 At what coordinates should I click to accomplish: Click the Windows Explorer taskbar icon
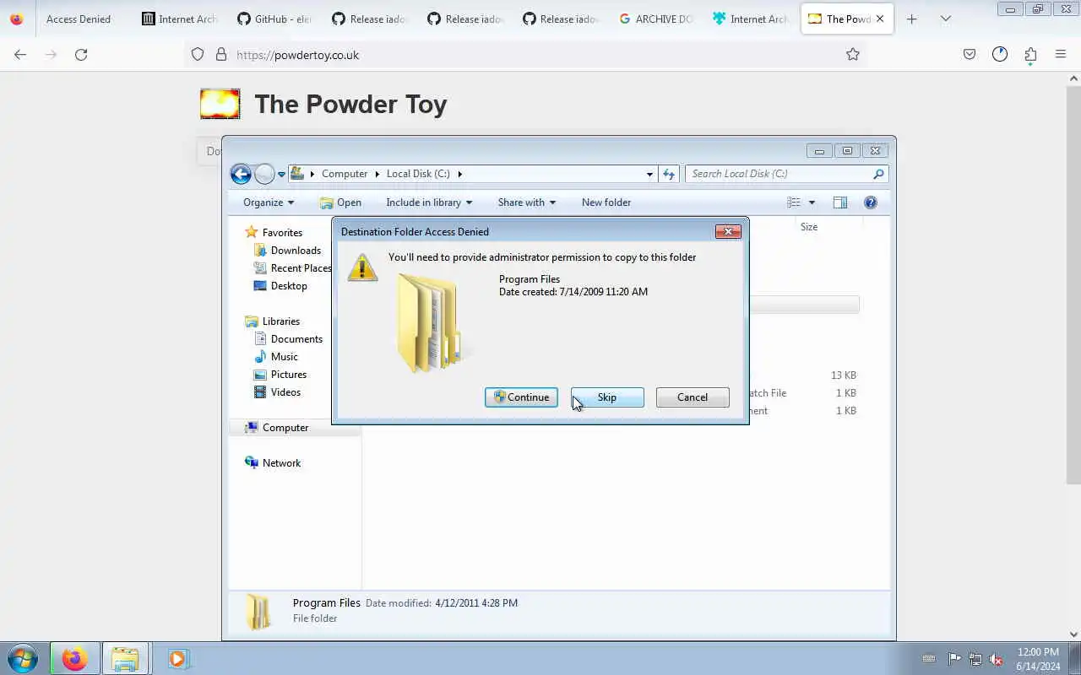(125, 658)
